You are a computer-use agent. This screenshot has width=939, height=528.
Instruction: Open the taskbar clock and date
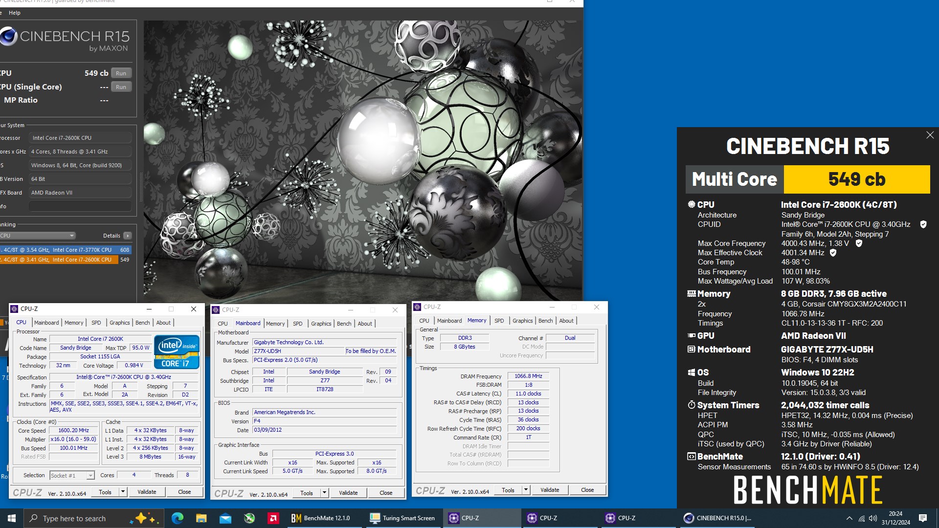pos(895,518)
